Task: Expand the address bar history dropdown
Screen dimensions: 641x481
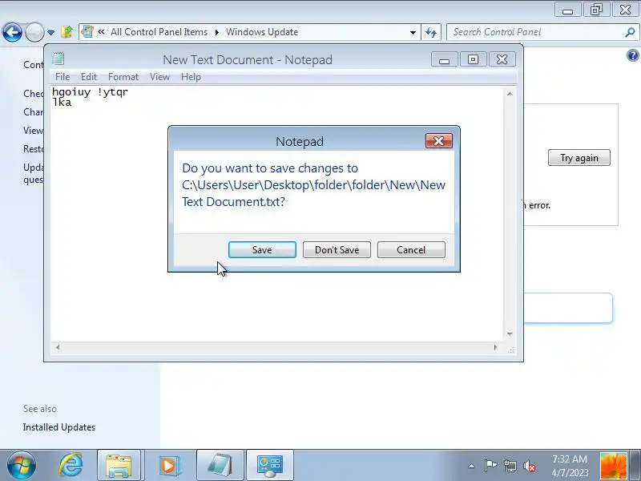Action: click(x=413, y=32)
